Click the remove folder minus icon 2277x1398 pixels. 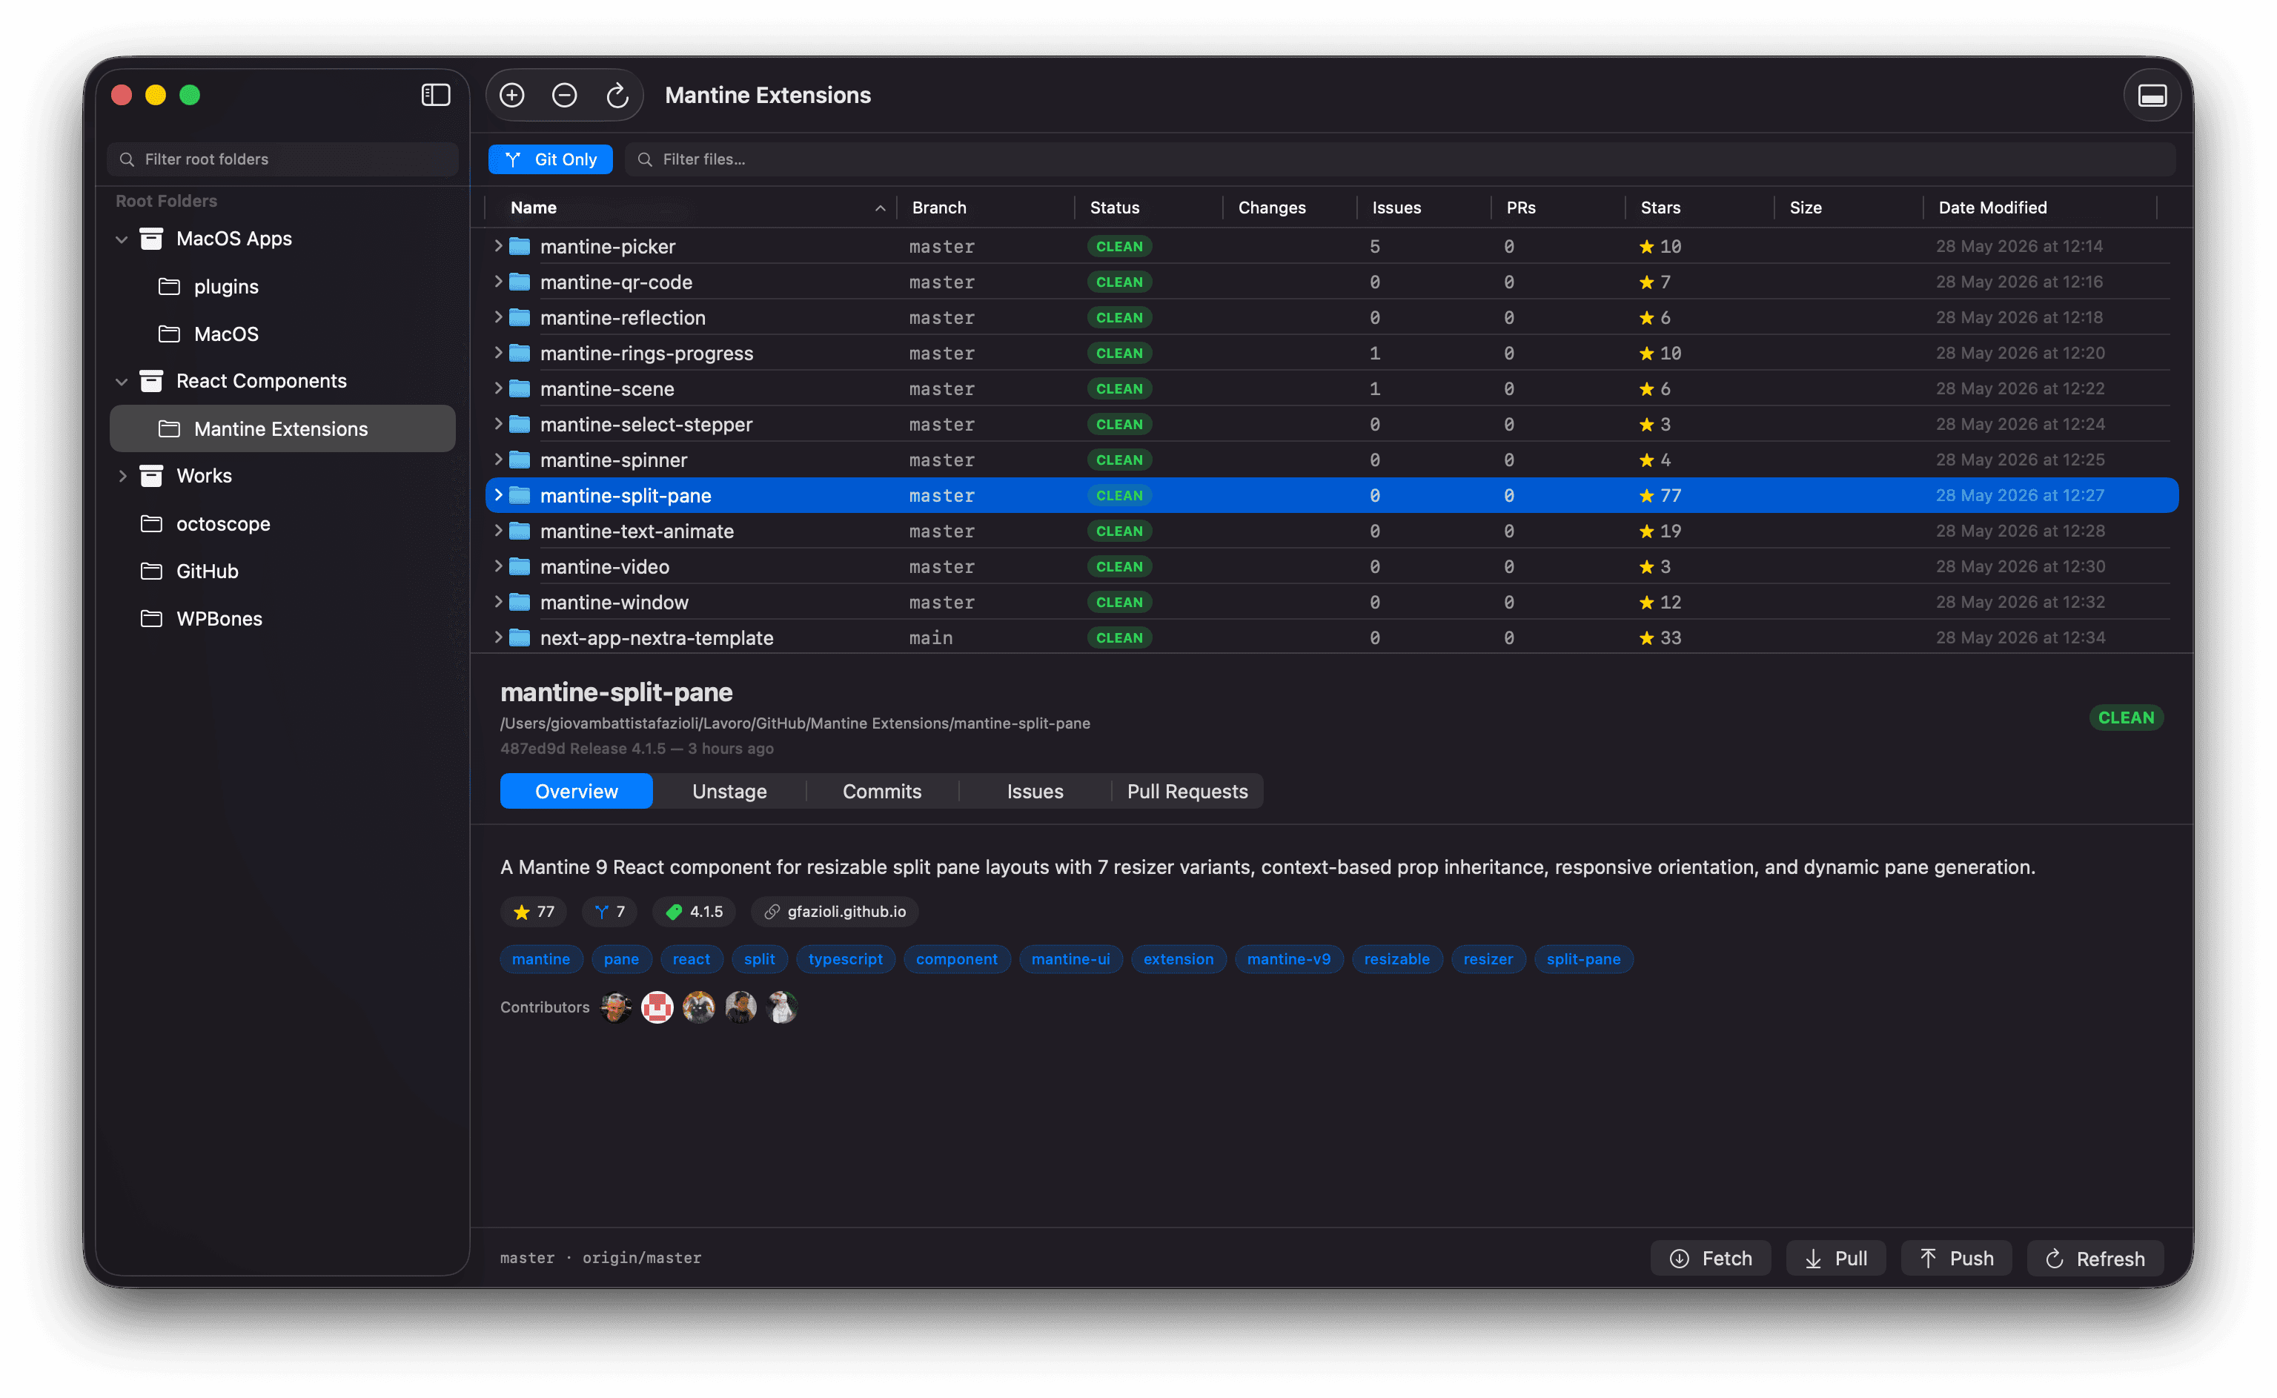564,95
